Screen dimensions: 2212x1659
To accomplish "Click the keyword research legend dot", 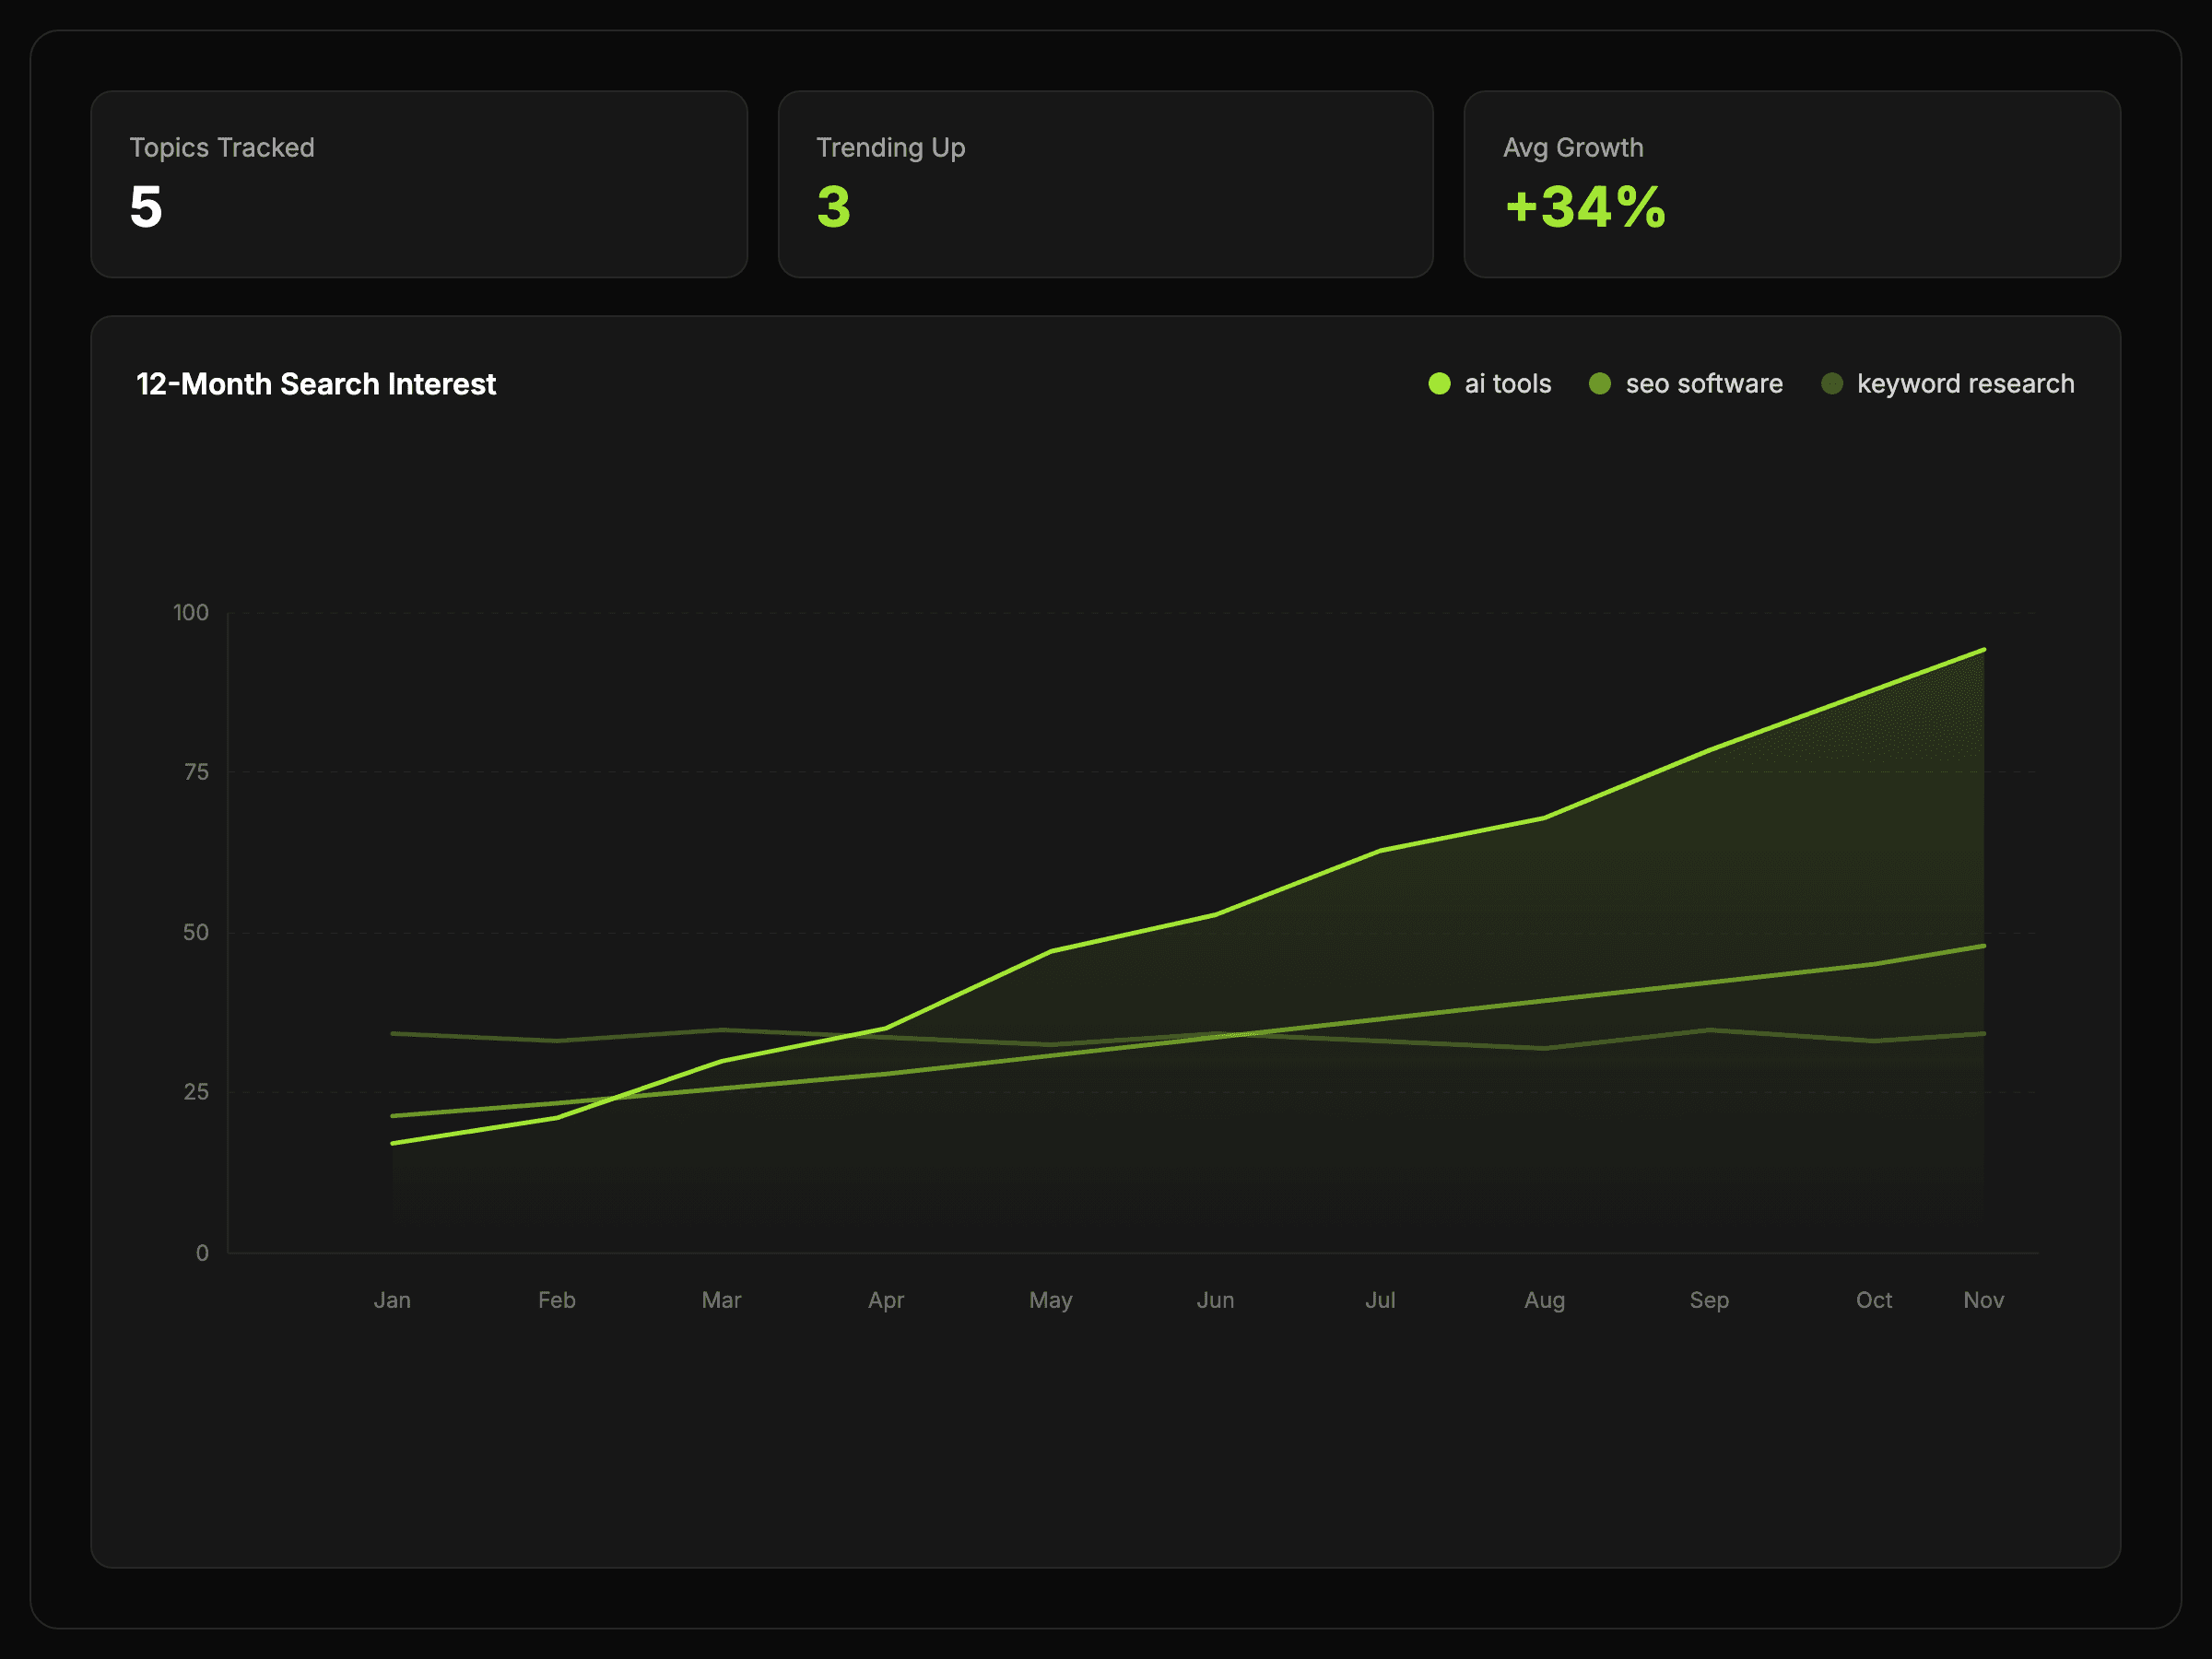I will pos(1832,384).
